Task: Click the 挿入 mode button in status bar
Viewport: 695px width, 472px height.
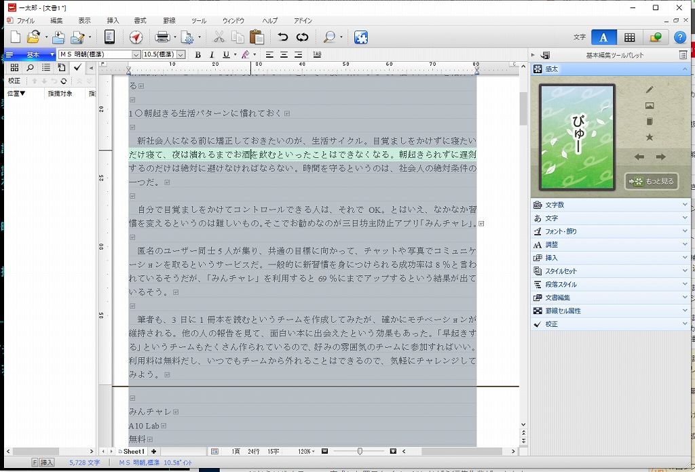Action: [x=47, y=463]
